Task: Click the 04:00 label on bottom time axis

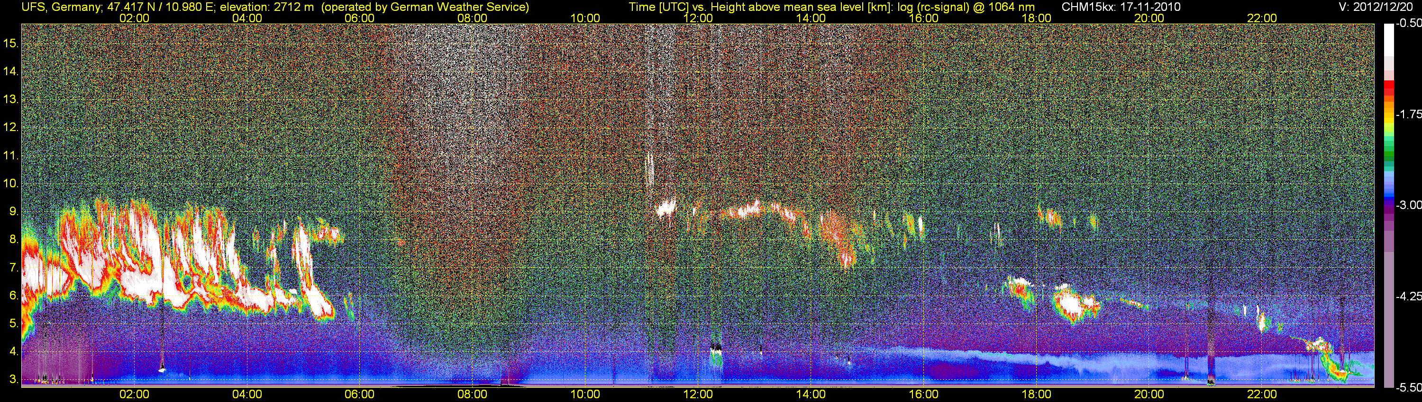Action: [x=247, y=394]
